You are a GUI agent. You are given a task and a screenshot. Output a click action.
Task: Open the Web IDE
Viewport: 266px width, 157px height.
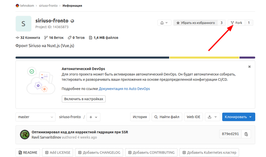(193, 117)
